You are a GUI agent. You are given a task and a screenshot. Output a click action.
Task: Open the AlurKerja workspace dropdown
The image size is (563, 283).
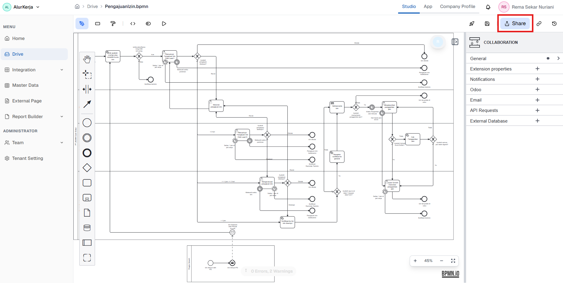coord(38,7)
